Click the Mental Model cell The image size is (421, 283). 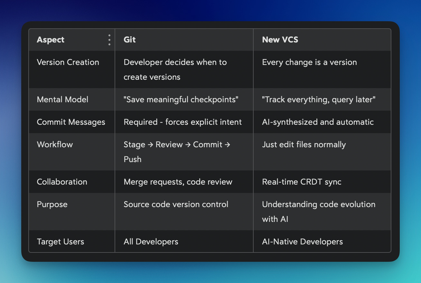[72, 99]
